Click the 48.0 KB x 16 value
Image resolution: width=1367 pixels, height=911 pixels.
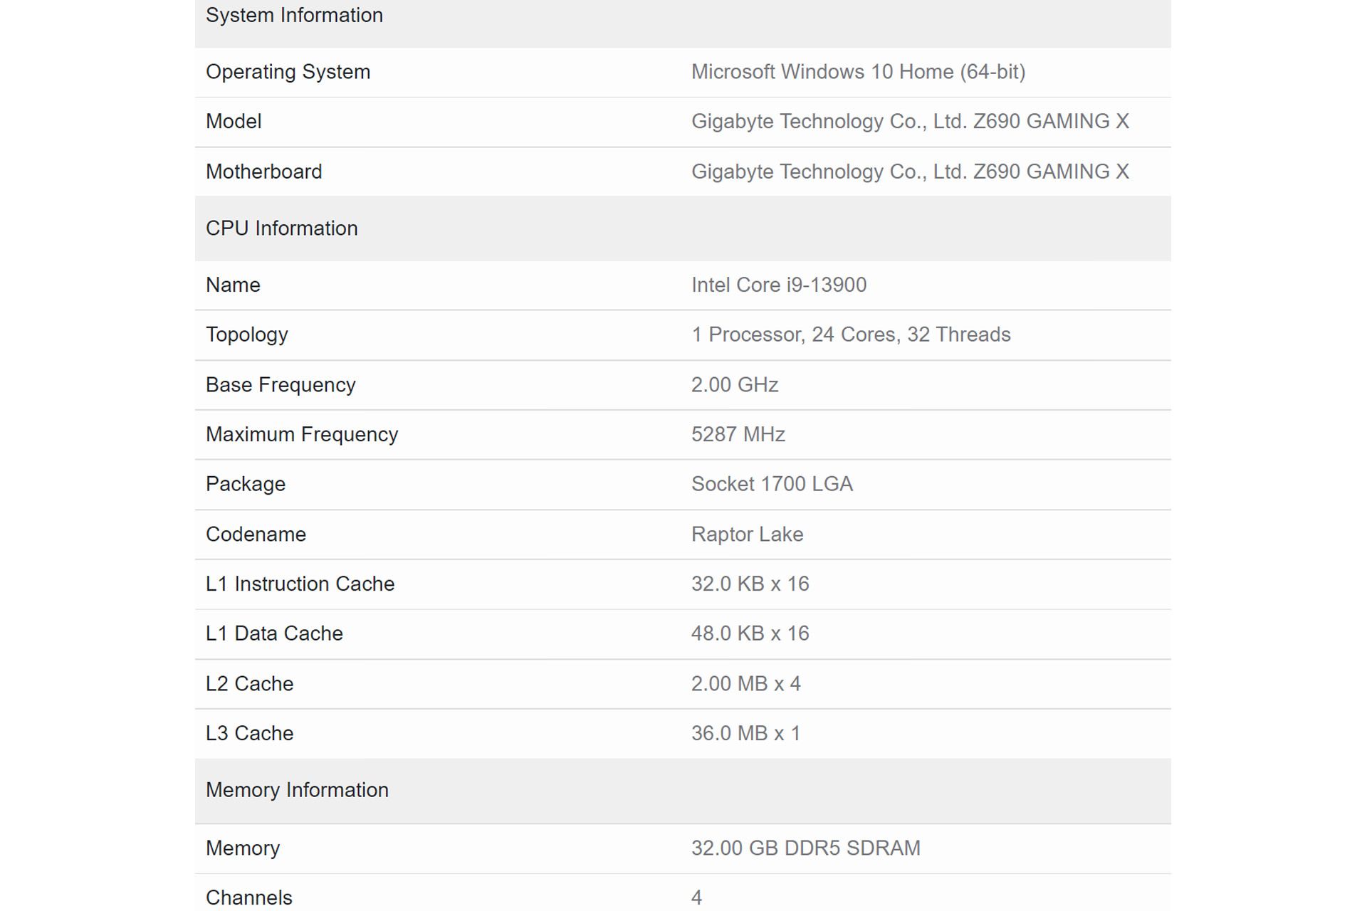(750, 633)
